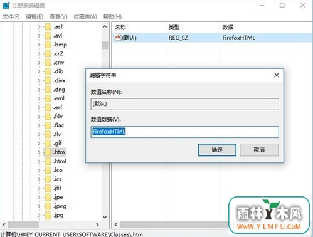Click tree scroll up arrow
Image resolution: width=313 pixels, height=237 pixels.
(105, 26)
